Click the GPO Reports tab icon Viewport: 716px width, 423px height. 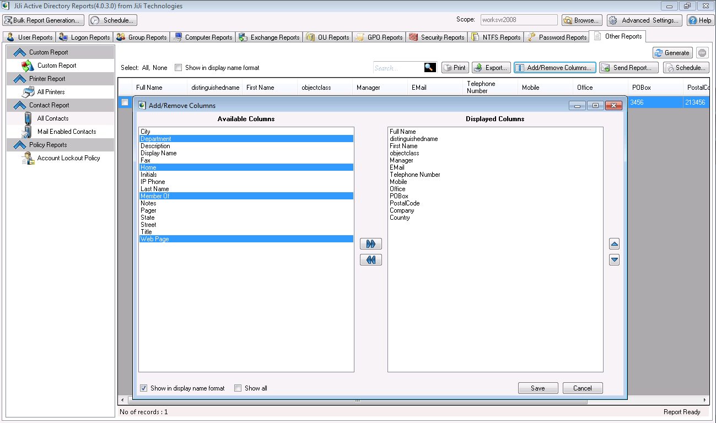[x=360, y=37]
